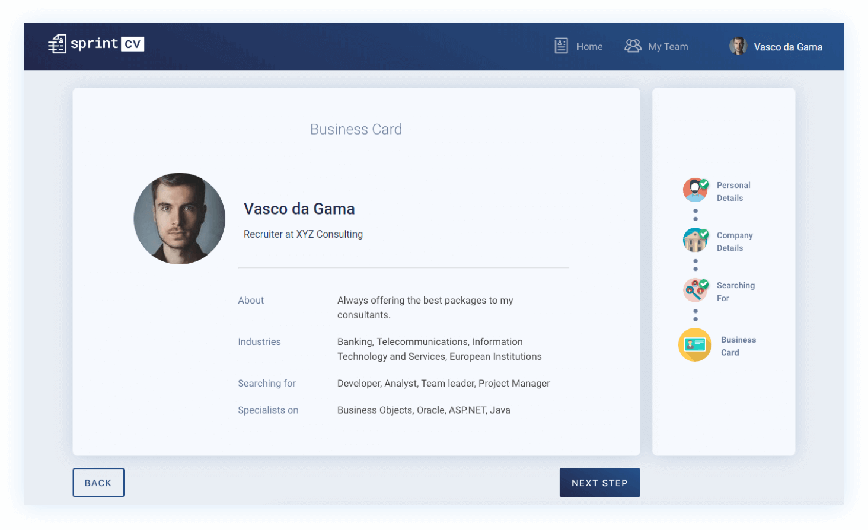This screenshot has height=530, width=868.
Task: Click Vasco da Gama's profile photo on the card
Action: pos(180,218)
